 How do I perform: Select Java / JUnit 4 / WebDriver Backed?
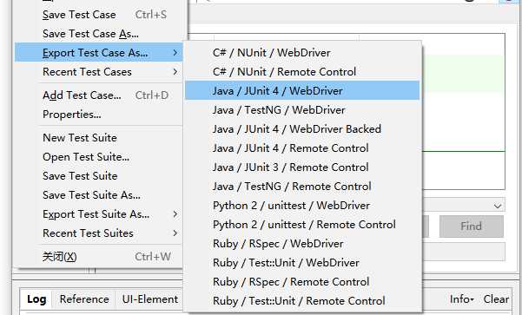[x=302, y=129]
